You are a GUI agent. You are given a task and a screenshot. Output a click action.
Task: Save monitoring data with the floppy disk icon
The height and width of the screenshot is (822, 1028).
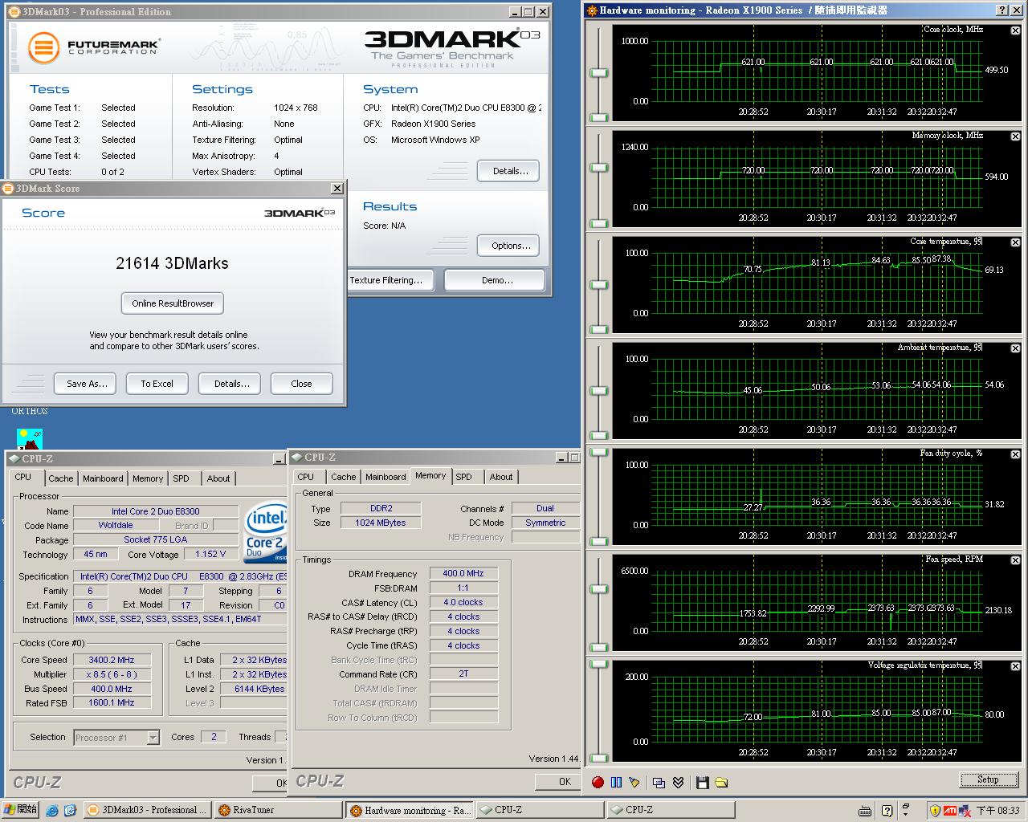[x=703, y=782]
